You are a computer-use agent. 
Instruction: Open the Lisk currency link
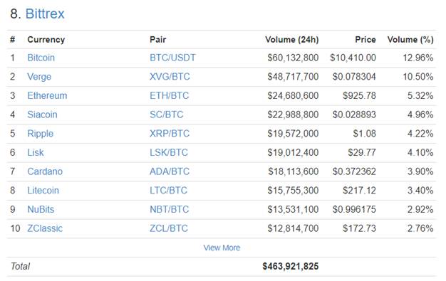[x=36, y=152]
